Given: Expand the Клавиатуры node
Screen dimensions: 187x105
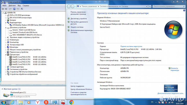Looking at the screenshot, I should coord(6,40).
